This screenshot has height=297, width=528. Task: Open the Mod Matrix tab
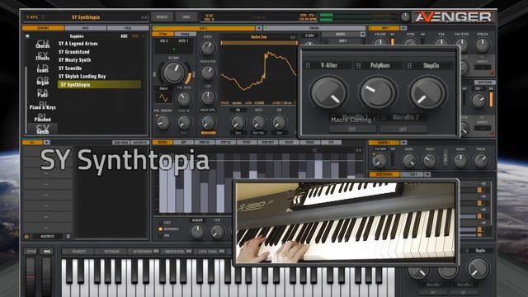click(x=384, y=174)
